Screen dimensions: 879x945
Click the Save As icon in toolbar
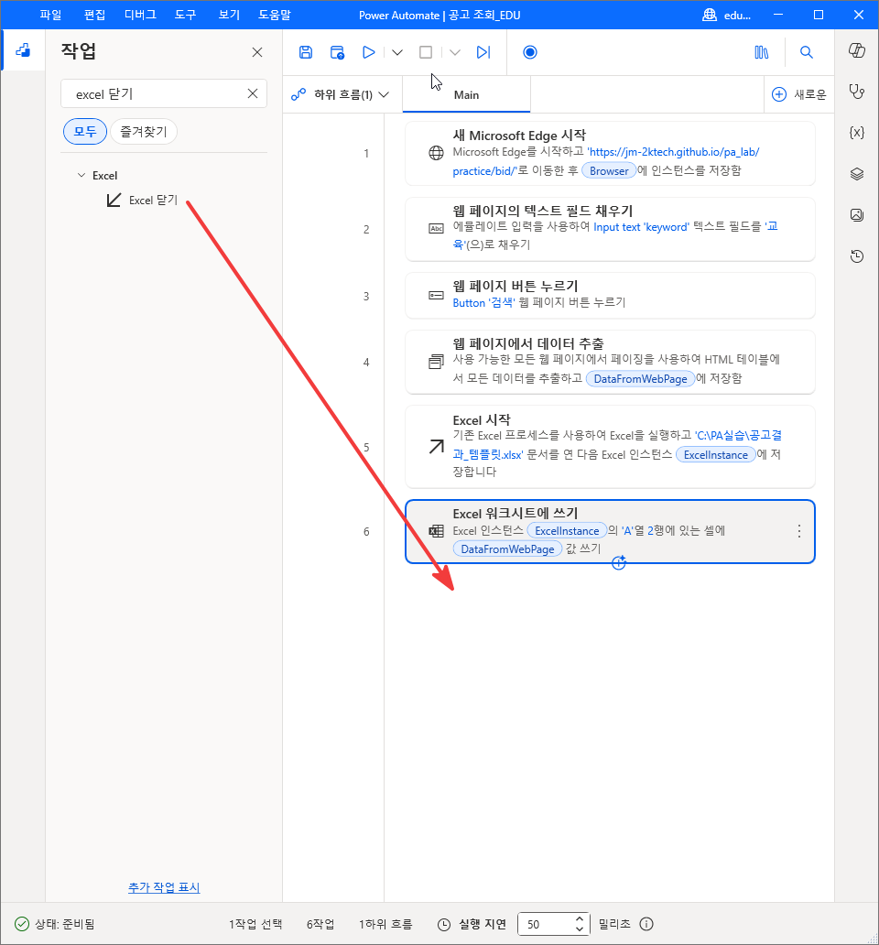337,52
